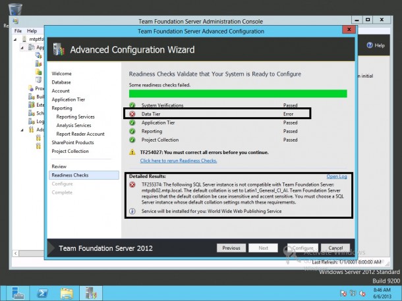Click the console title bar icon
This screenshot has height=301, width=402.
coord(15,21)
